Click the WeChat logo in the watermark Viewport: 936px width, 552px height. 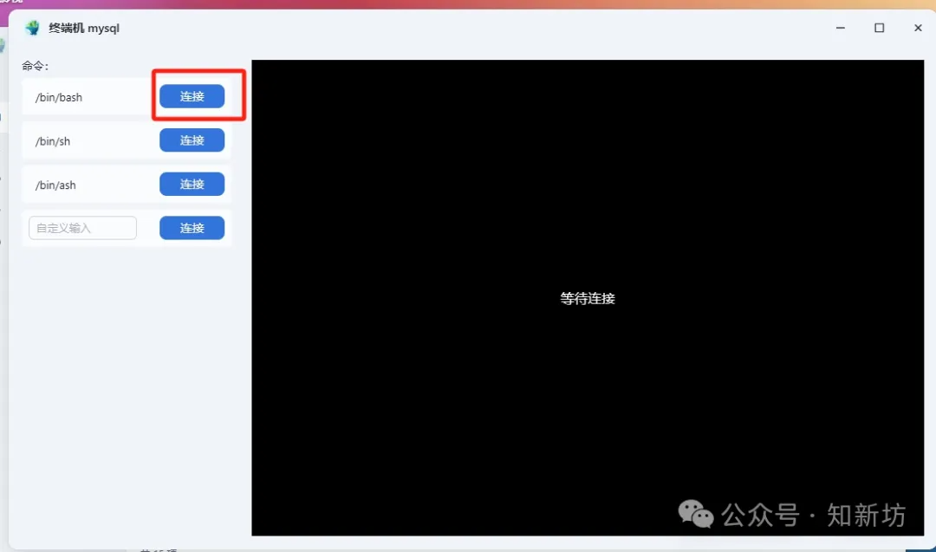click(696, 514)
